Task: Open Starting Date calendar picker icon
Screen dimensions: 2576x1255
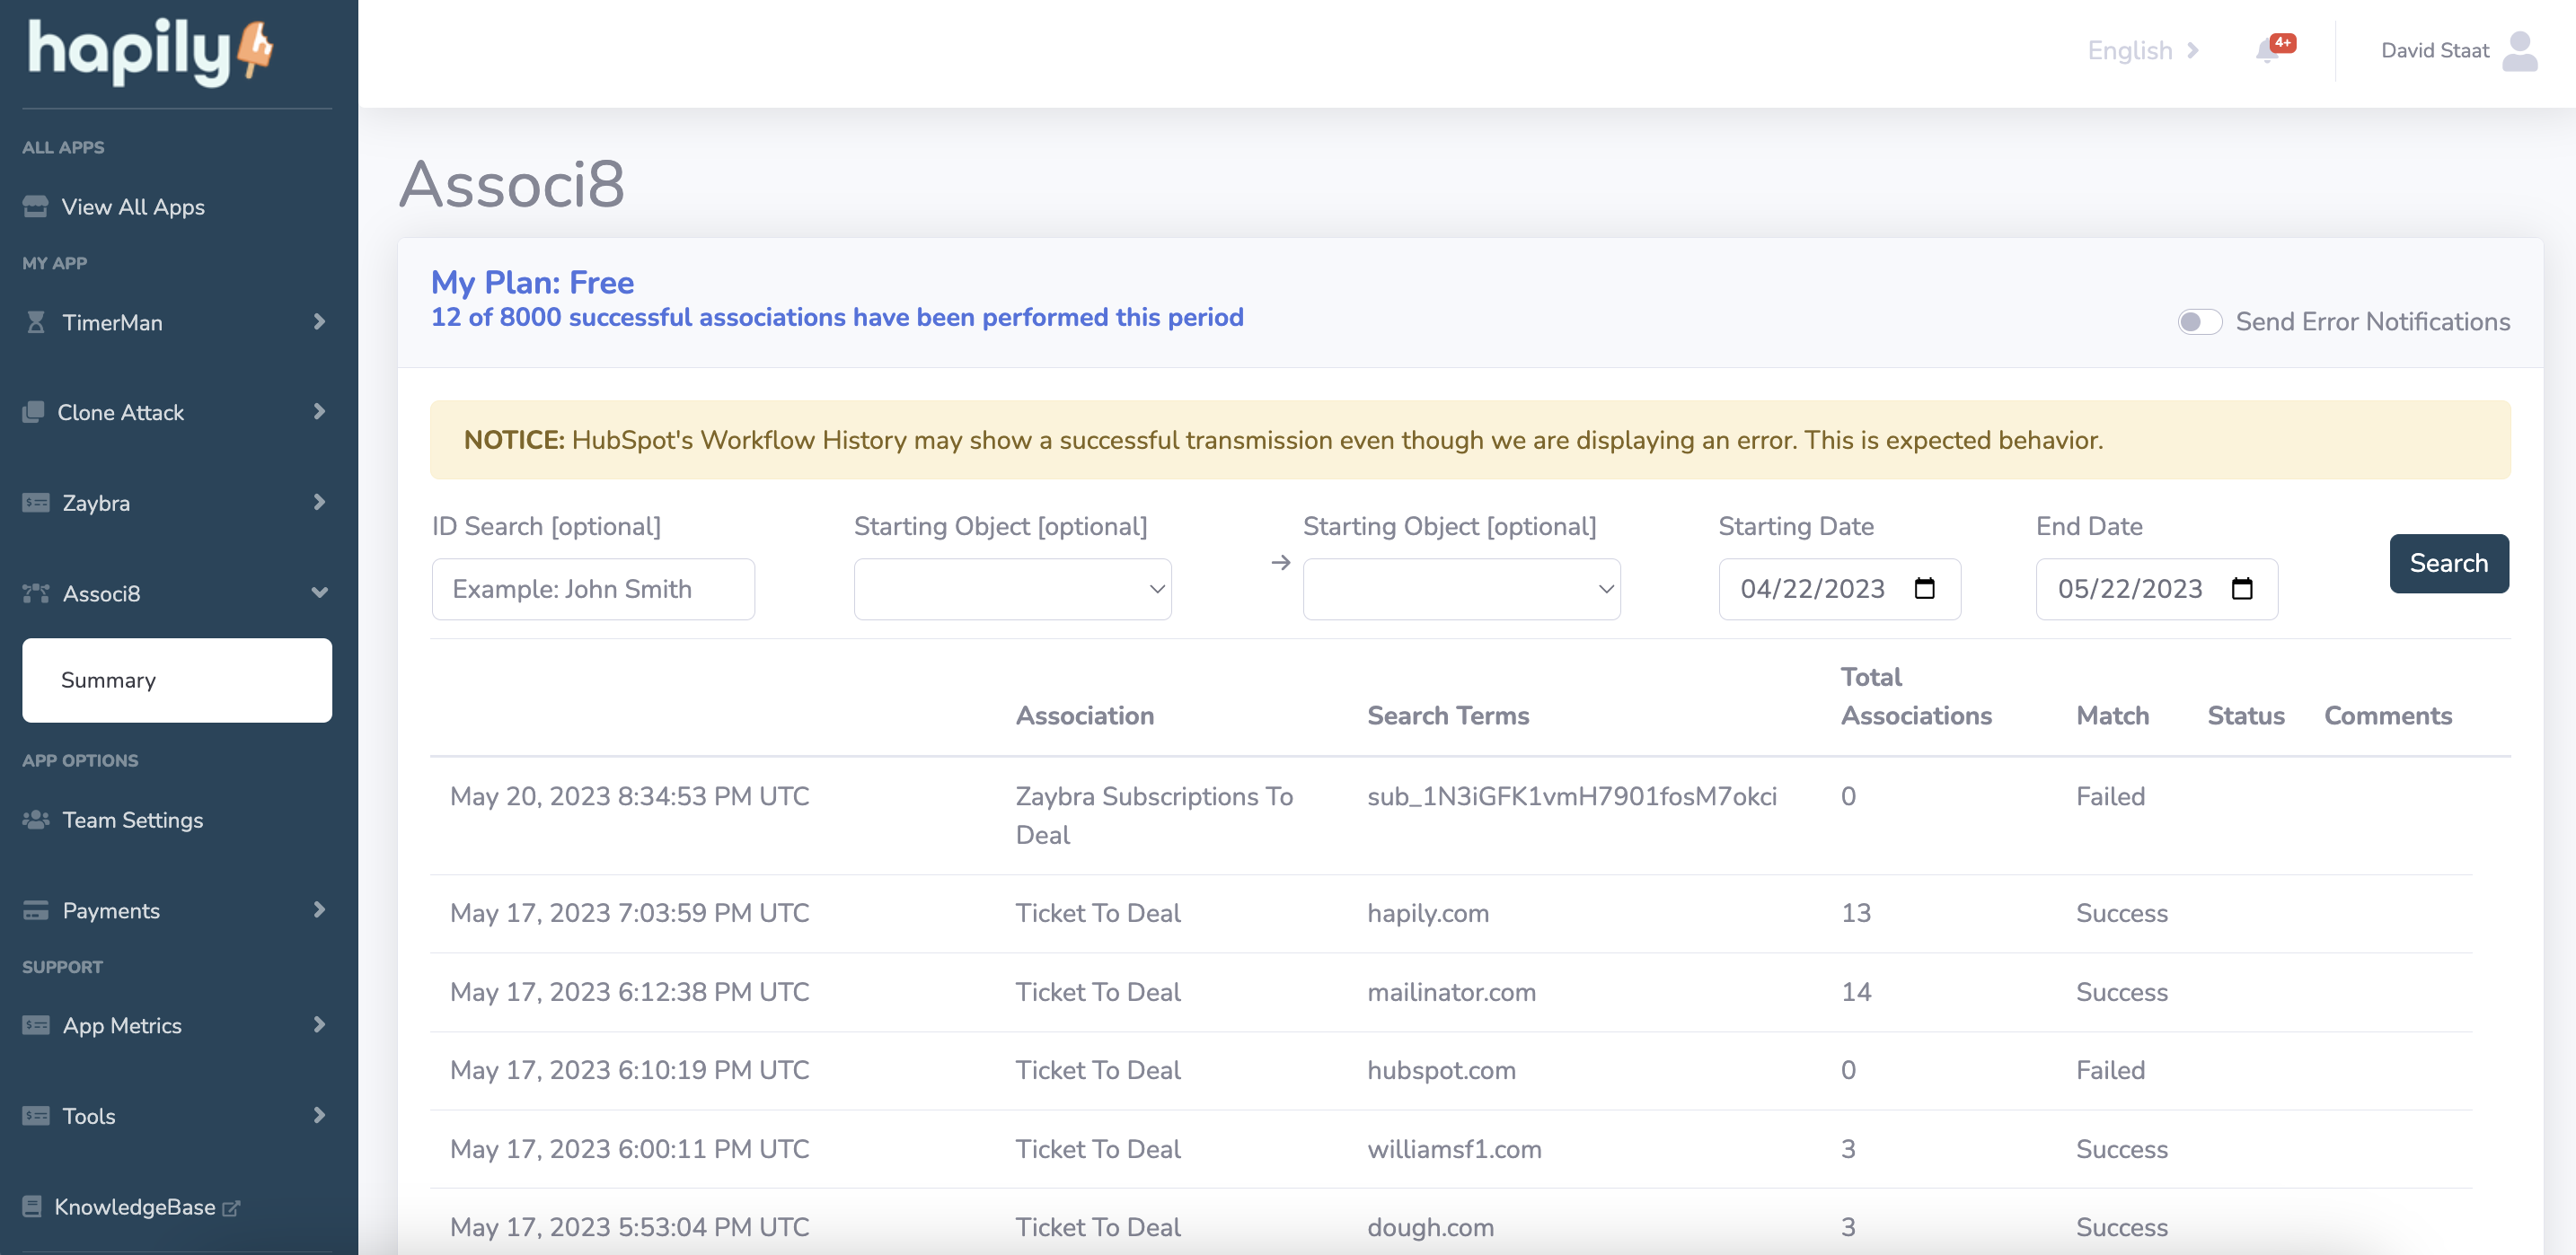Action: tap(1924, 589)
